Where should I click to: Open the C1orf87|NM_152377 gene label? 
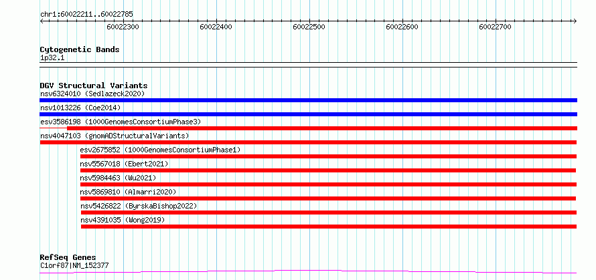click(x=74, y=265)
